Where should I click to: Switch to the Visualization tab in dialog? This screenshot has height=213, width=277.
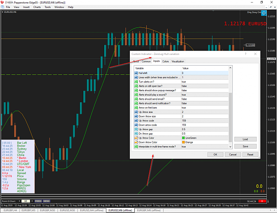pos(178,62)
